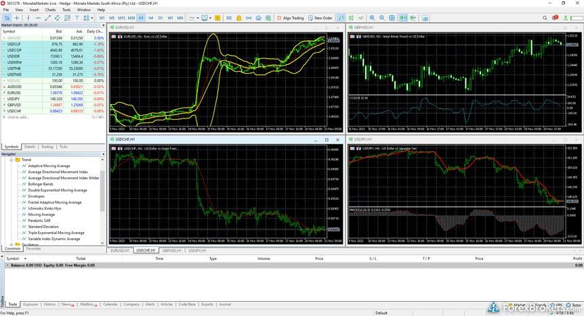The height and width of the screenshot is (316, 584).
Task: Open the shapes objects dropdown
Action: (88, 18)
